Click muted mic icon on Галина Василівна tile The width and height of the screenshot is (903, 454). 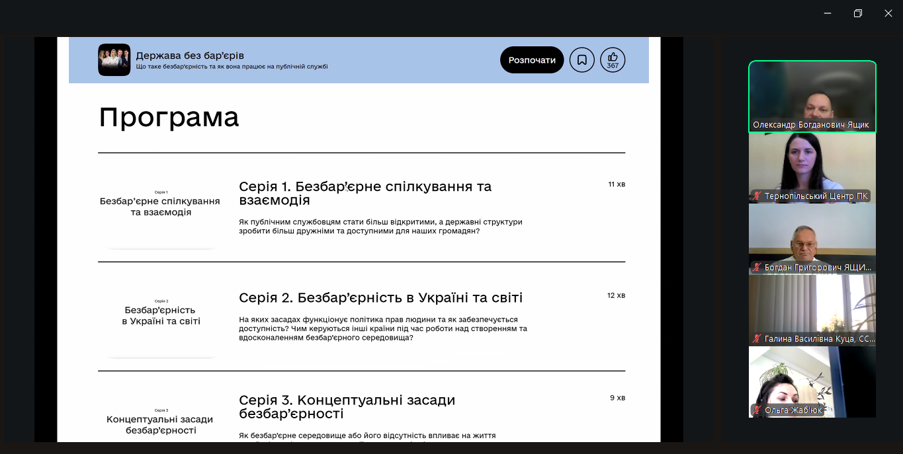[757, 339]
